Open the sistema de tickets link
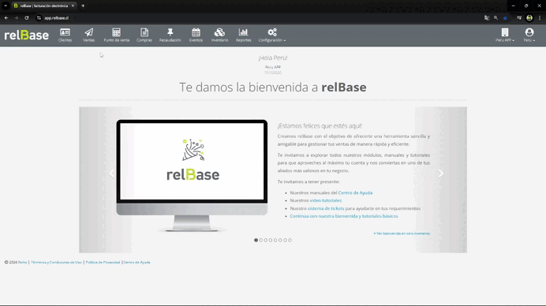Viewport: 546px width, 306px height. pos(326,208)
